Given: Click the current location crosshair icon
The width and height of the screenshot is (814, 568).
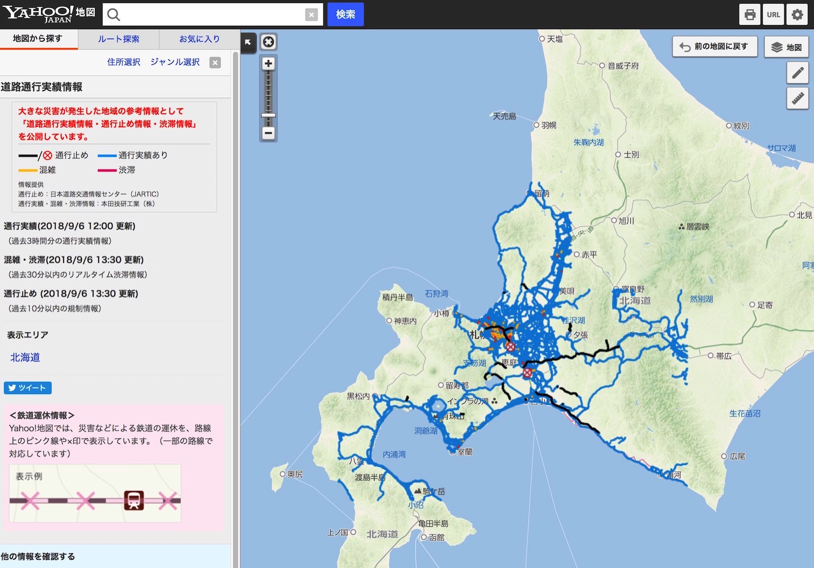Looking at the screenshot, I should click(268, 42).
